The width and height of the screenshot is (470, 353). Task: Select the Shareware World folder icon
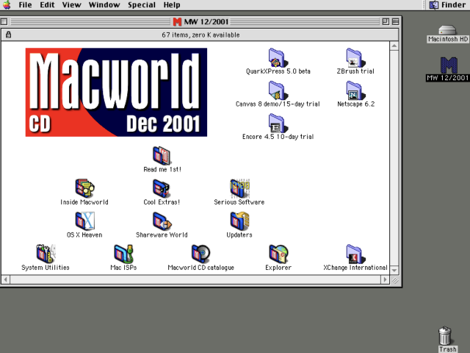point(162,221)
